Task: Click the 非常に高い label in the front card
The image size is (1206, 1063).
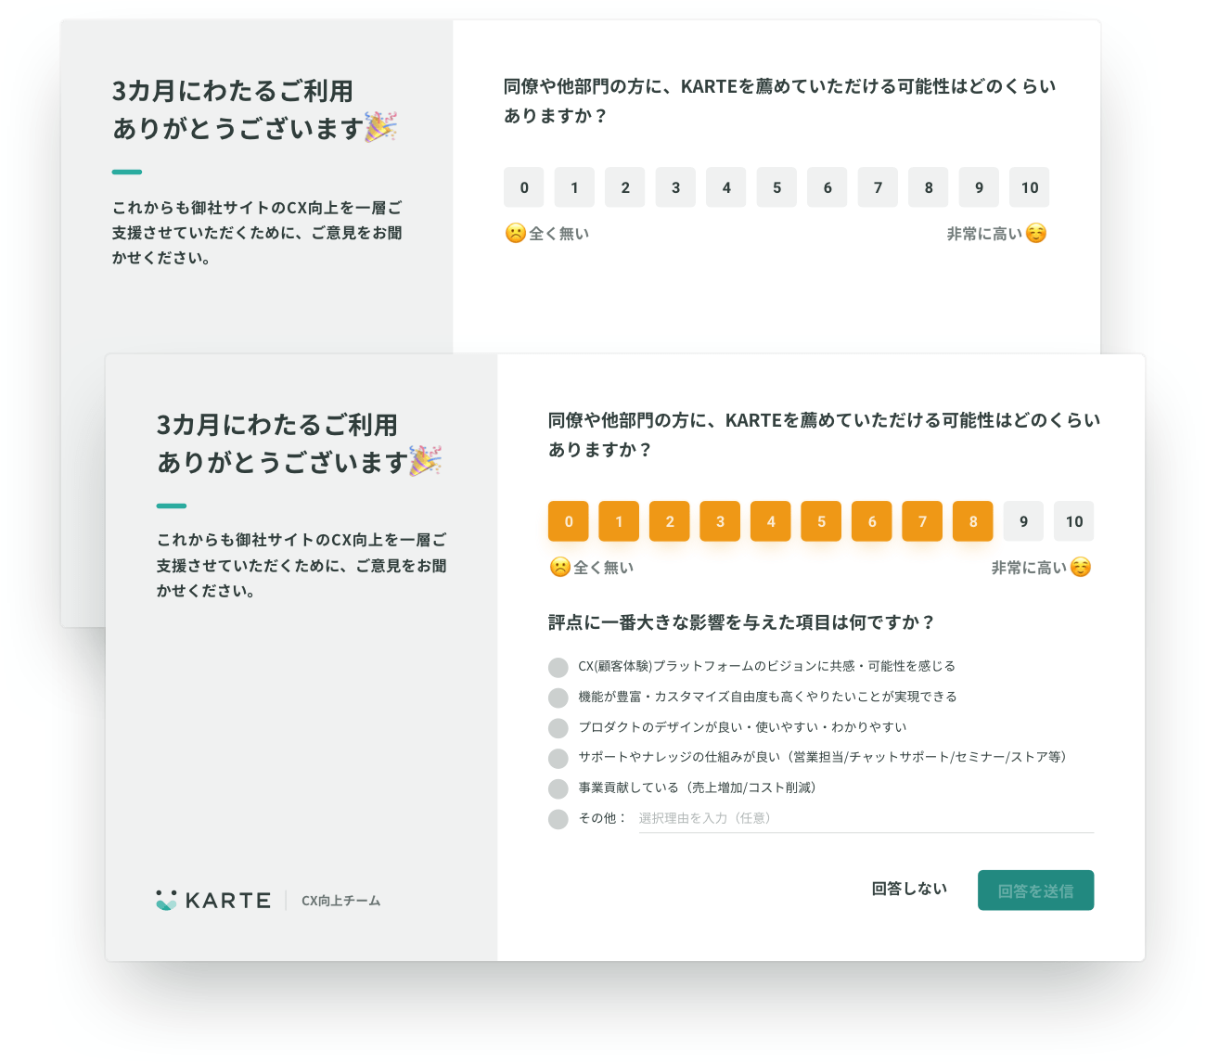Action: click(x=1029, y=568)
